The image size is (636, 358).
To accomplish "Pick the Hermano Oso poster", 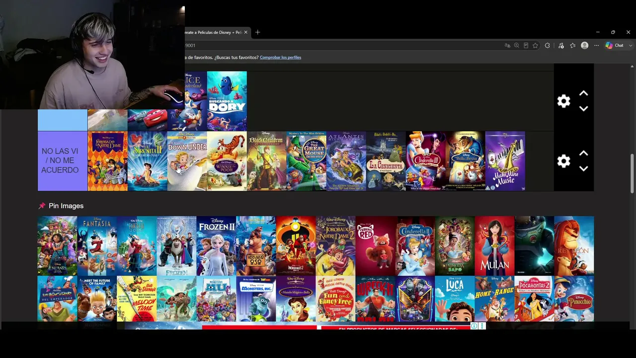I will click(x=256, y=246).
